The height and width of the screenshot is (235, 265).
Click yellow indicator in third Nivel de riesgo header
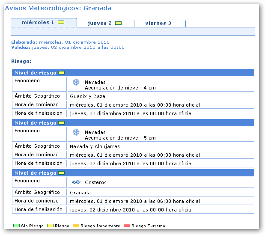[x=61, y=173]
